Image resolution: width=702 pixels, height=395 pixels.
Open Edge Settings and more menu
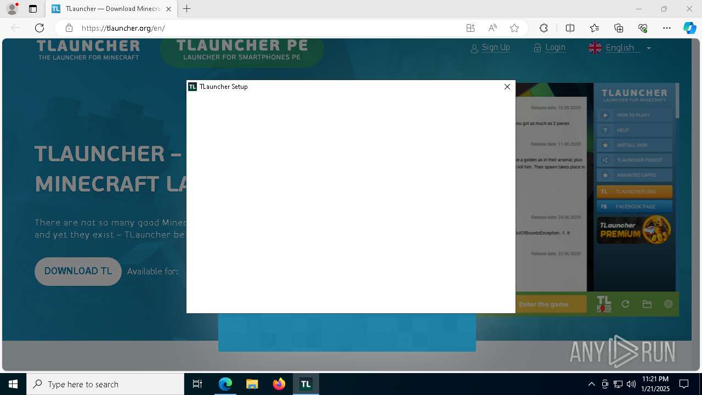pyautogui.click(x=667, y=28)
